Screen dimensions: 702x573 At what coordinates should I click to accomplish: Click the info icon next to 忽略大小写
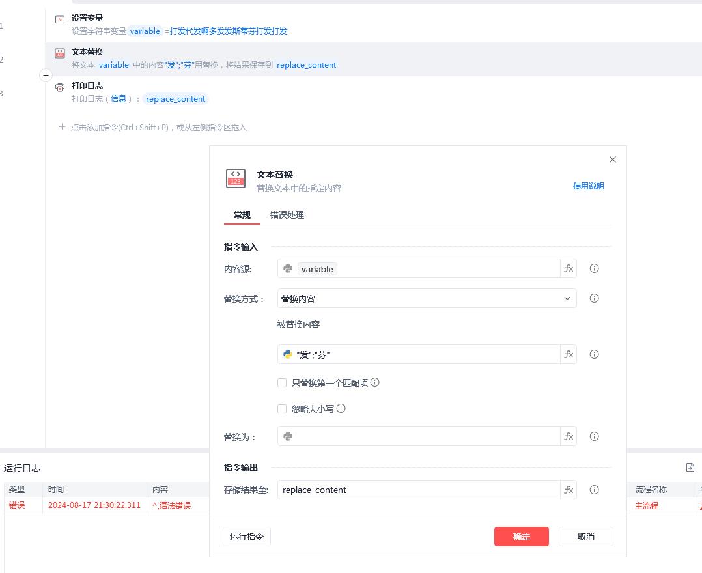coord(341,408)
